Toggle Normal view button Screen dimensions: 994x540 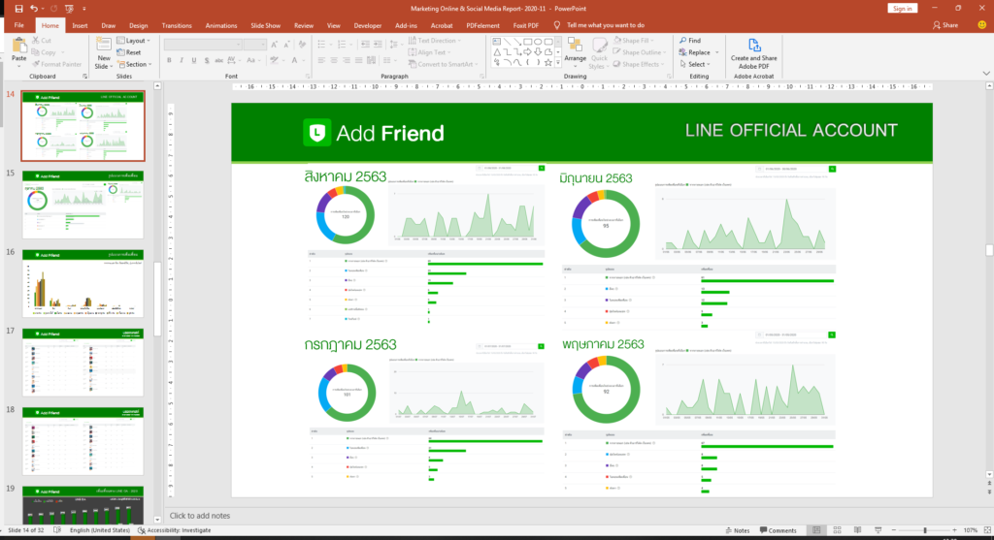click(816, 530)
